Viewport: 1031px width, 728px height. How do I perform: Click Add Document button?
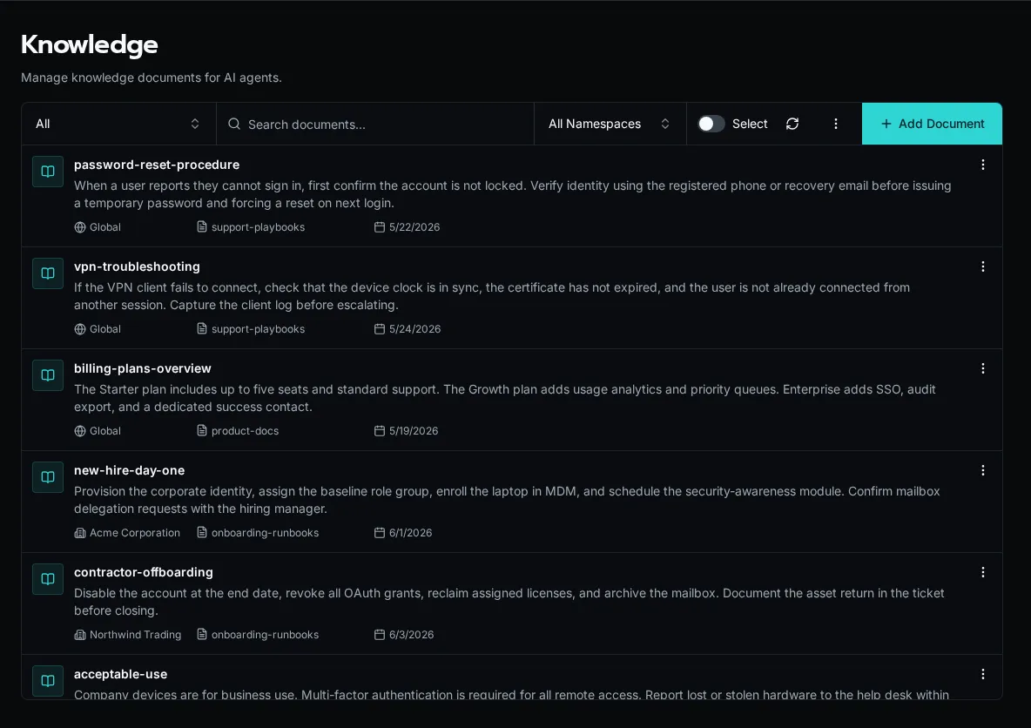932,124
